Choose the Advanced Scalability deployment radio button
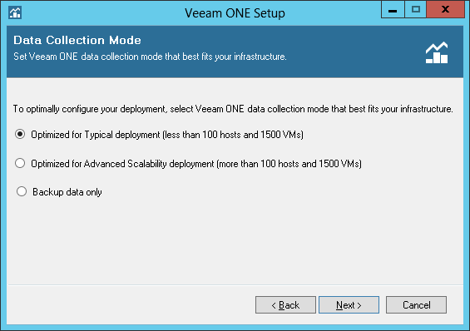 [20, 163]
